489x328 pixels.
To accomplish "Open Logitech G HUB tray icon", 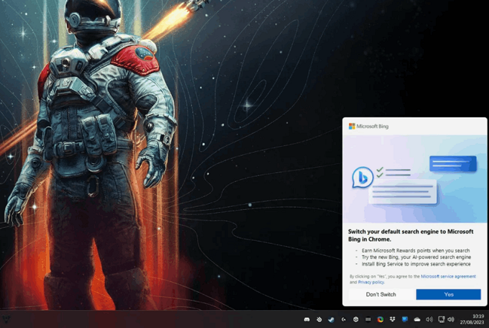I will point(344,319).
